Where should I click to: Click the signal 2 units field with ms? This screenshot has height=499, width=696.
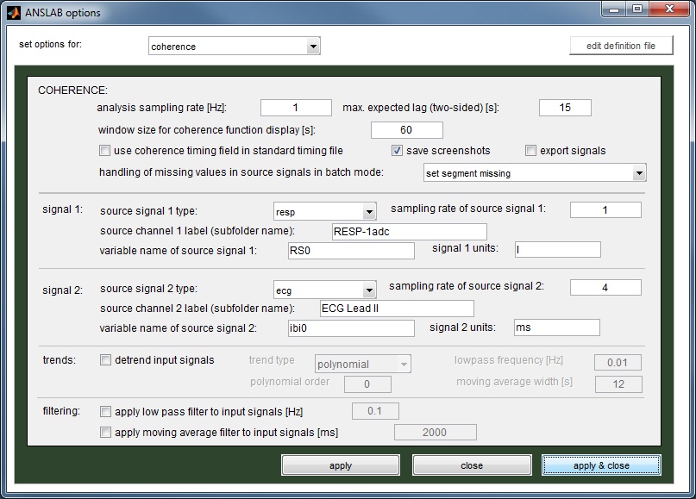tap(556, 327)
